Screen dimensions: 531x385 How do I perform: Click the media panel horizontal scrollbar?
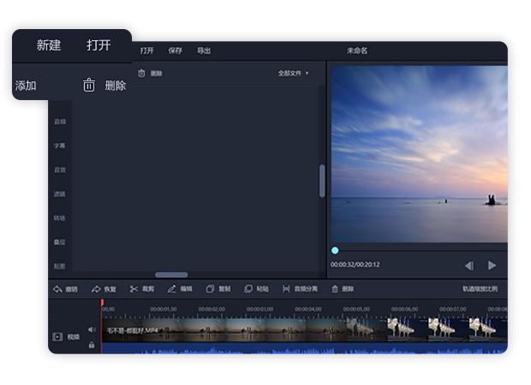[x=171, y=275]
